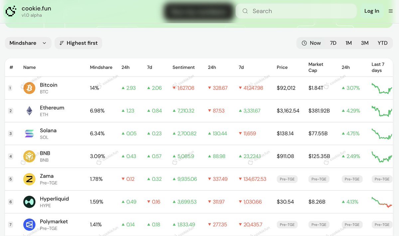Open the Polymarket name link

pos(54,221)
